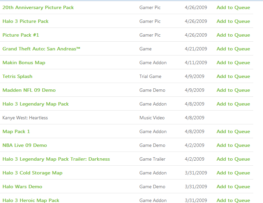Select the Kanye West: Heartless title text
This screenshot has width=263, height=203.
25,118
